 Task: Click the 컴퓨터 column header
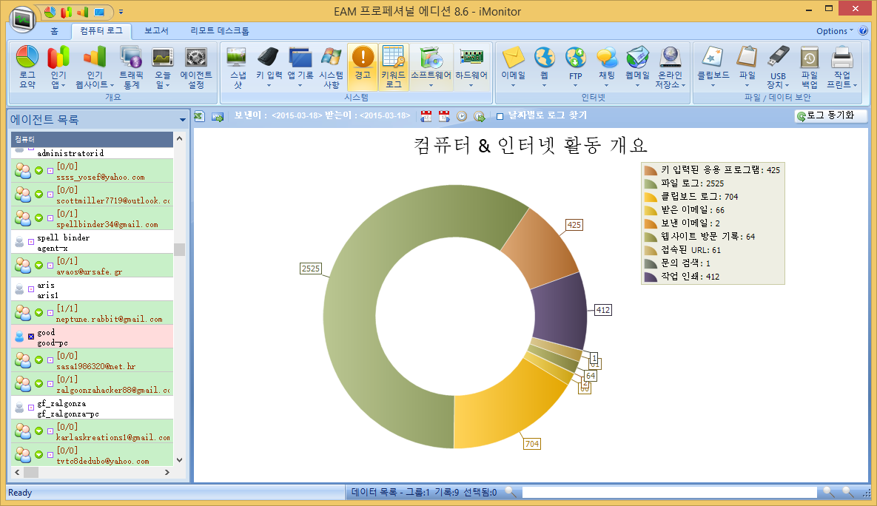point(93,139)
